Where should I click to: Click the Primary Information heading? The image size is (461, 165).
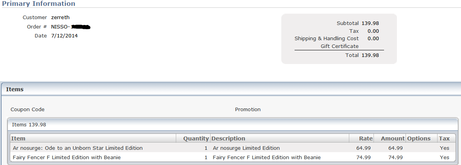coord(39,4)
